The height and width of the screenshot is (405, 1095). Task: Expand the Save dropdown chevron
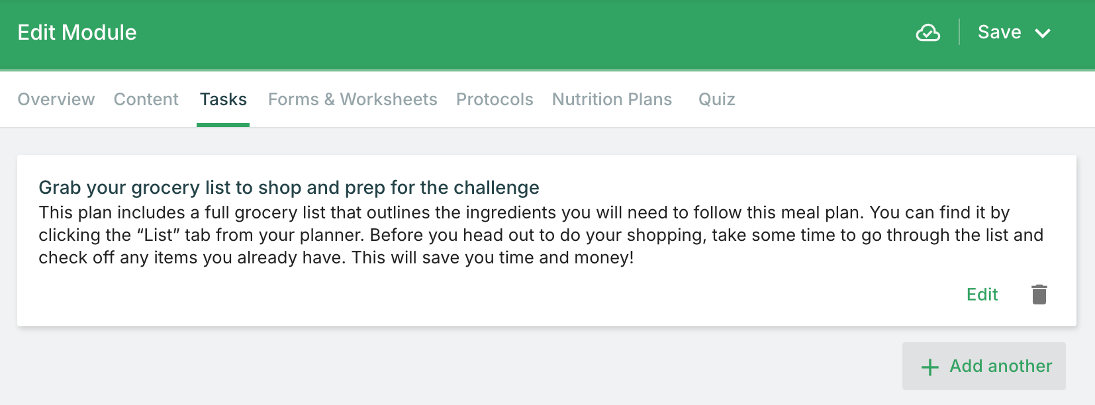pos(1043,33)
